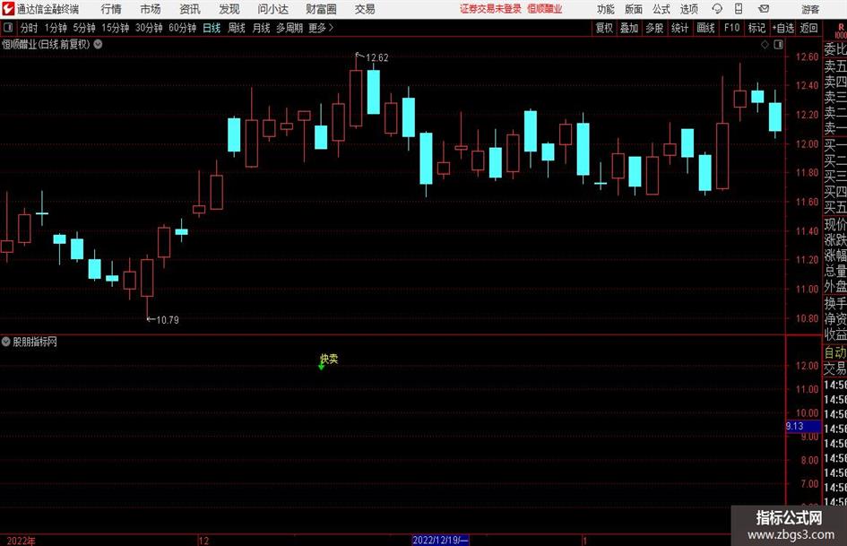Switch to 周线 weekly tab
The image size is (847, 546).
pos(237,28)
